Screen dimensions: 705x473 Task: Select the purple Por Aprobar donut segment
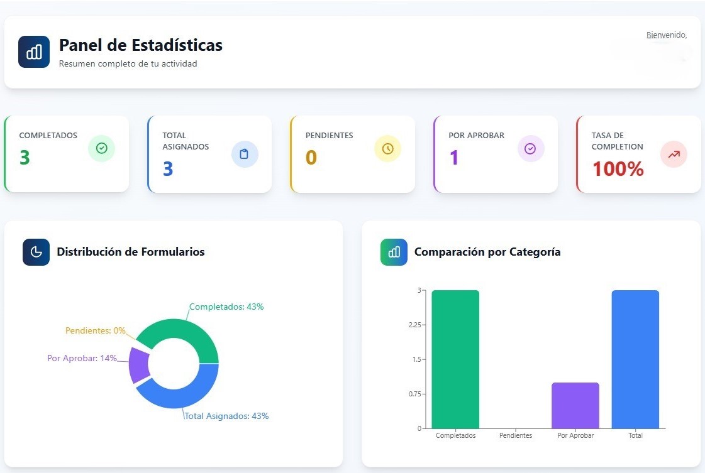(138, 365)
